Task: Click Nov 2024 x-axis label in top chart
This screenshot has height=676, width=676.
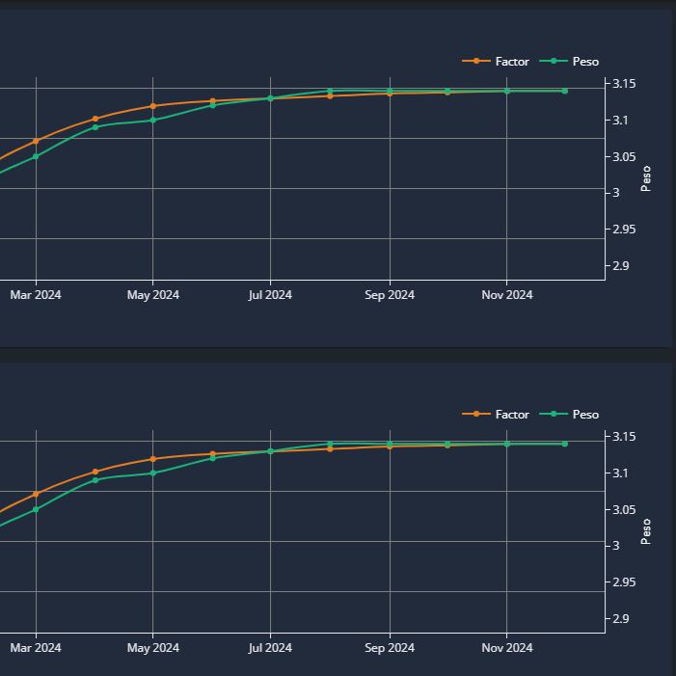Action: click(506, 295)
